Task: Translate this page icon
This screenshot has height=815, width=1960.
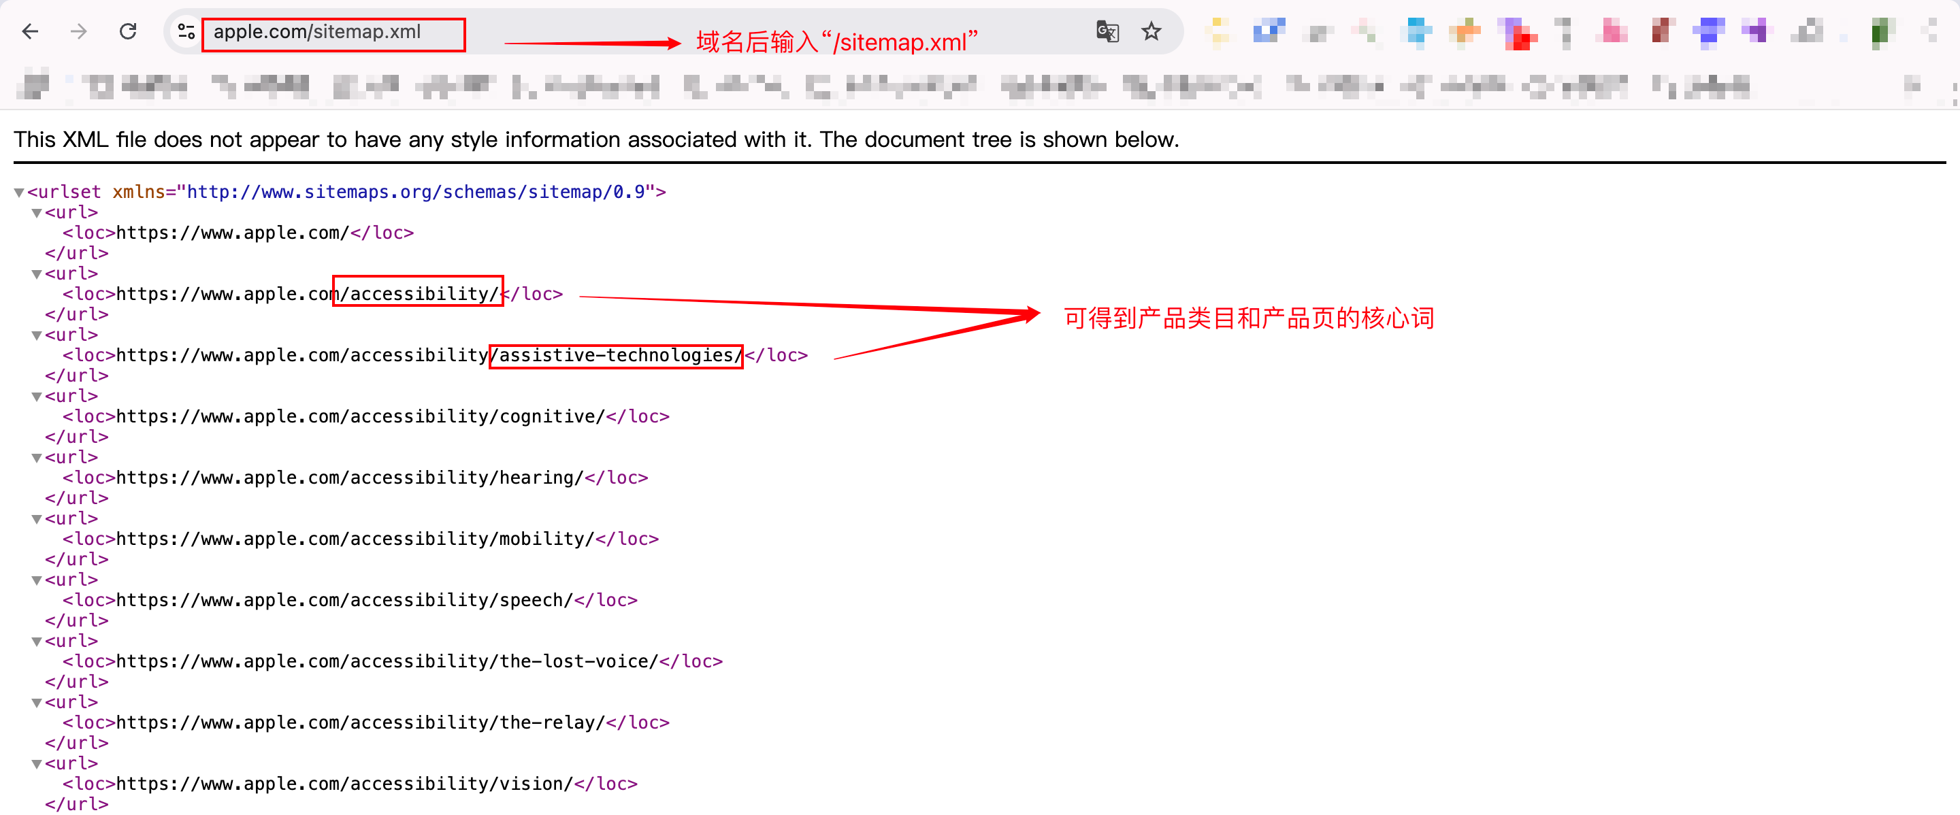Action: pos(1107,32)
